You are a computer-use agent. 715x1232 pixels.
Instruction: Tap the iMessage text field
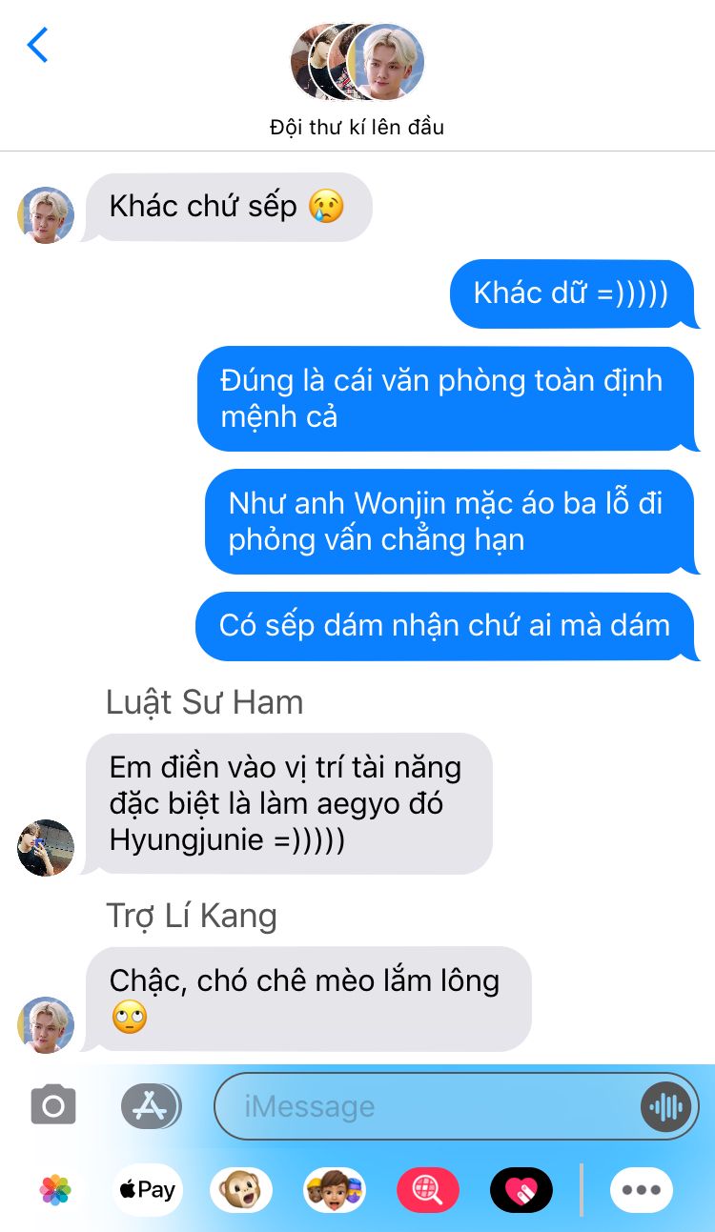coord(429,1106)
